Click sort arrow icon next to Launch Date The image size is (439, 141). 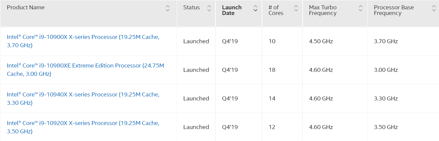click(x=255, y=9)
